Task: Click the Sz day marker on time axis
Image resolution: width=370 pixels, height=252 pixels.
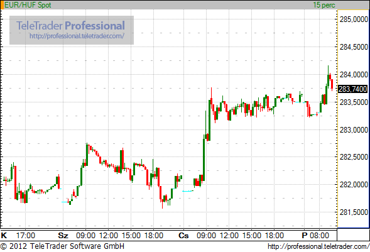Action: tap(63, 236)
